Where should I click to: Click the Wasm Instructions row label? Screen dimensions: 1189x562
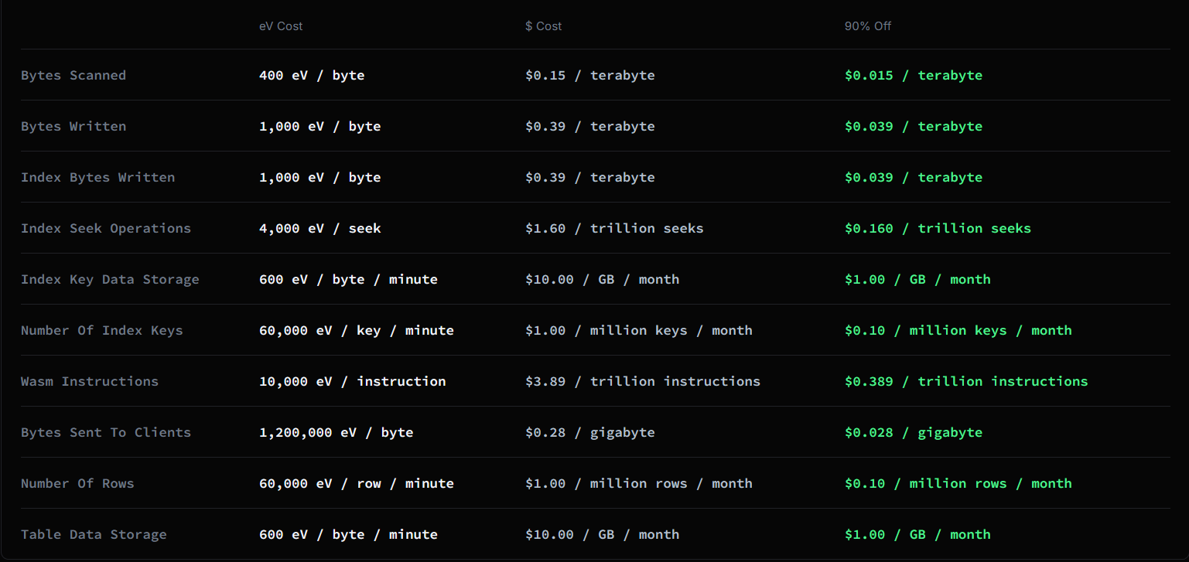(90, 381)
